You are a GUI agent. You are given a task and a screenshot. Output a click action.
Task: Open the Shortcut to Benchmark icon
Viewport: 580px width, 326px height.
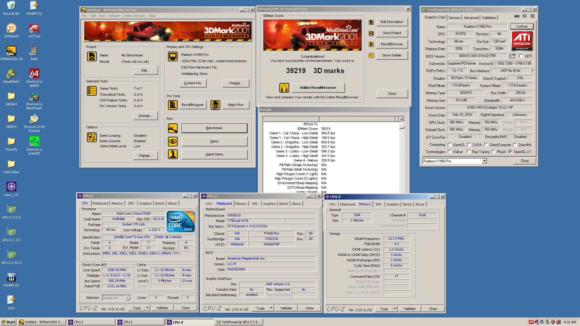click(34, 100)
